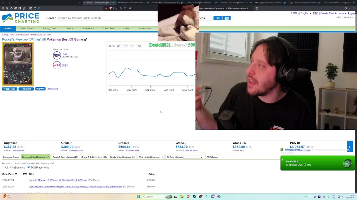Set chart zoom to All
Screen dimensions: 357x200
[139, 46]
